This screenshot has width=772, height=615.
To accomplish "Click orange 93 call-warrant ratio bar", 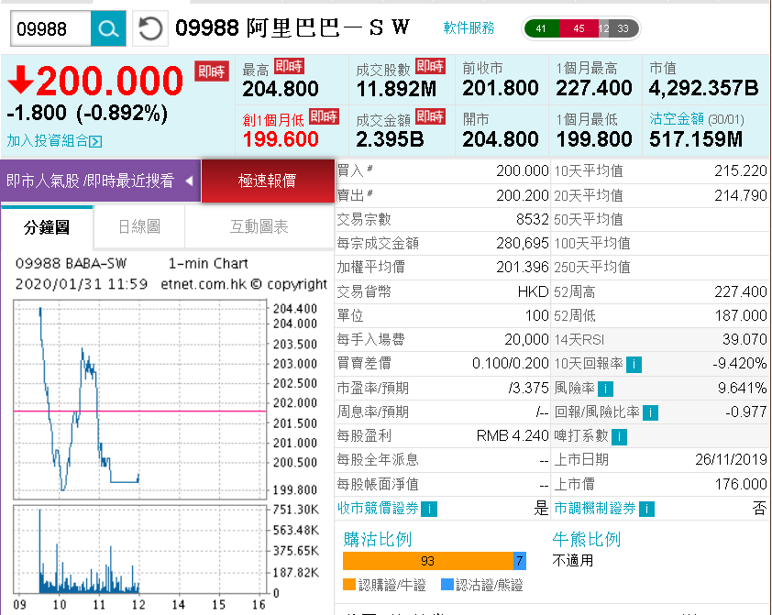I will click(x=428, y=561).
